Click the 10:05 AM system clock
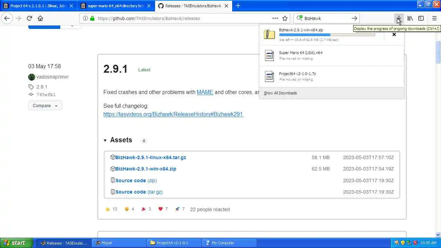 coord(428,243)
